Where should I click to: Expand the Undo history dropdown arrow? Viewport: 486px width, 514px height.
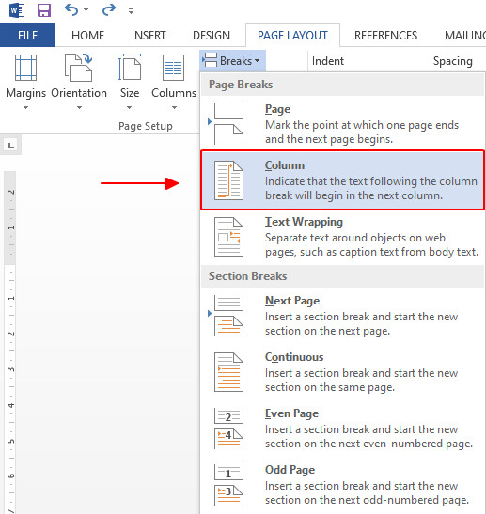[x=86, y=9]
